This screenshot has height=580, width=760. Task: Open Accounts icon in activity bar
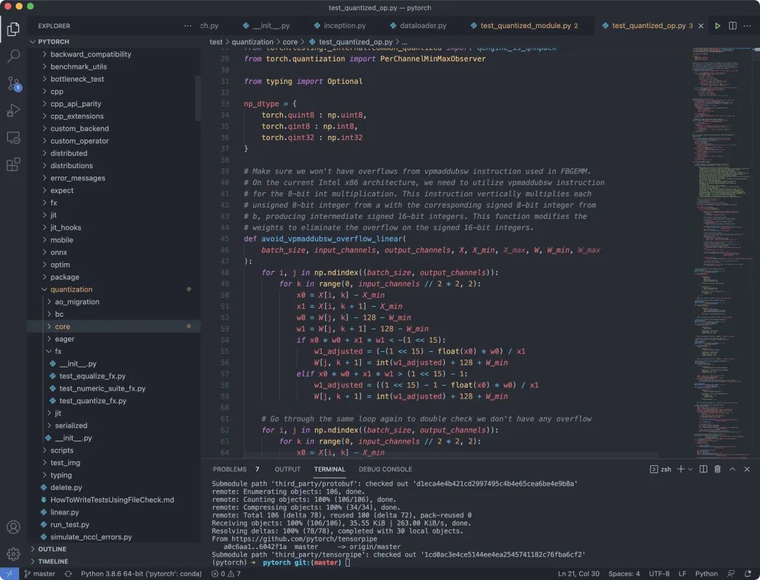coord(13,527)
